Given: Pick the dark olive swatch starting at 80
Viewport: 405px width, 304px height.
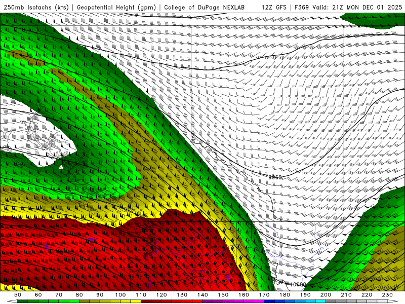Looking at the screenshot, I should 84,301.
